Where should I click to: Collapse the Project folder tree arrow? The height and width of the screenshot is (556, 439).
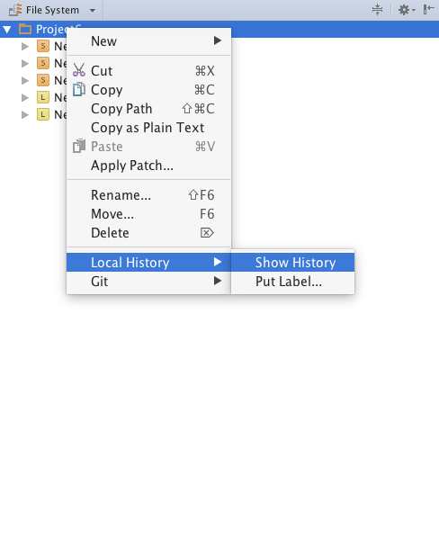coord(7,30)
